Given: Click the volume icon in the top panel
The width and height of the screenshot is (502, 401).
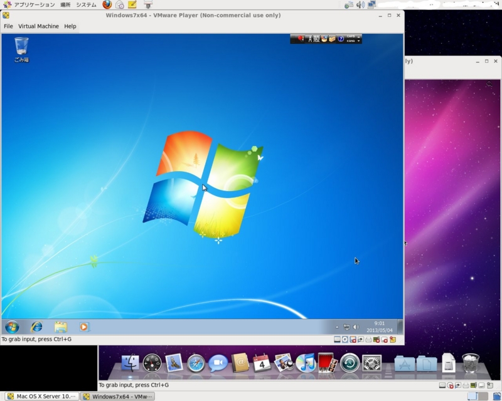Looking at the screenshot, I should pos(360,5).
